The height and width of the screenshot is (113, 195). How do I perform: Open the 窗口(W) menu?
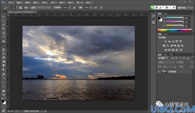click(80, 2)
